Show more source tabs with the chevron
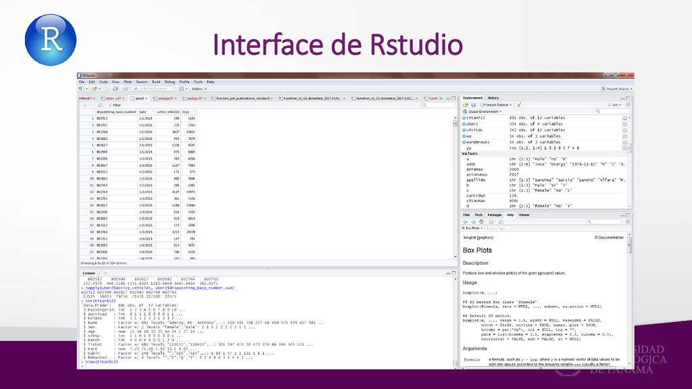 [x=441, y=99]
